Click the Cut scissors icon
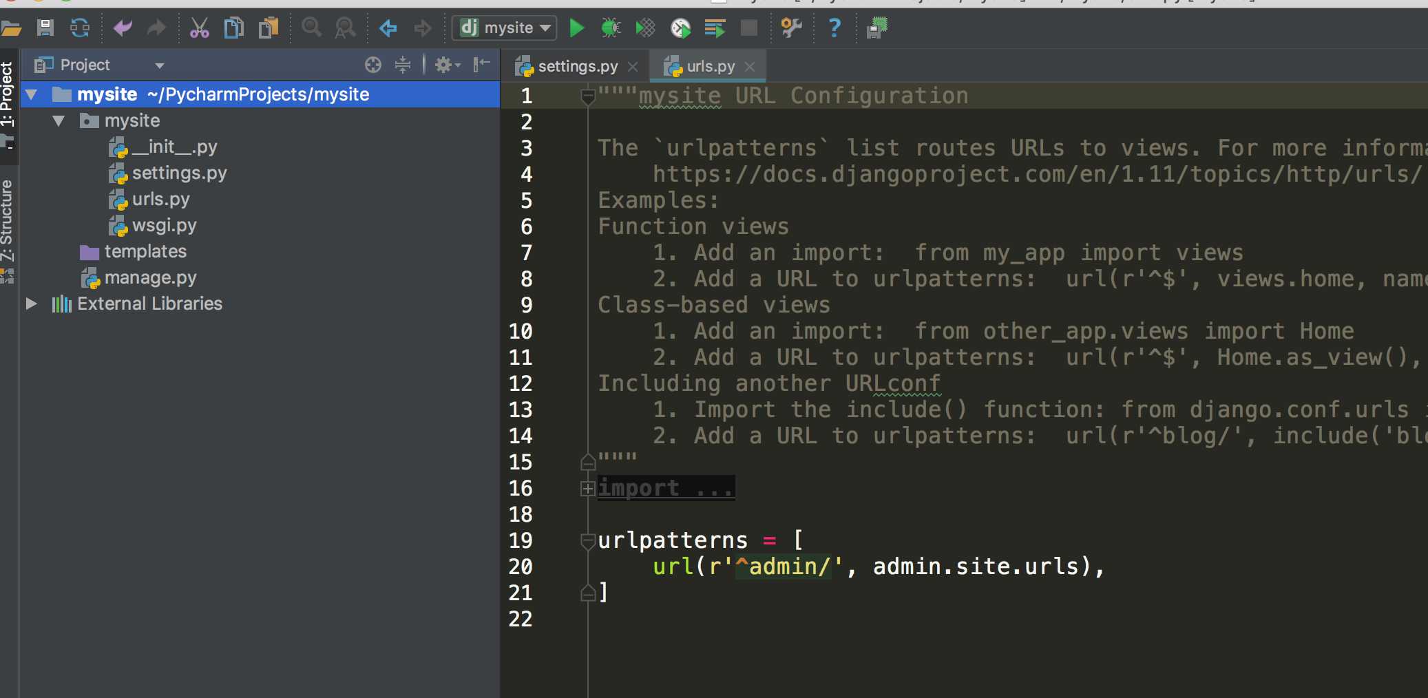 [199, 28]
